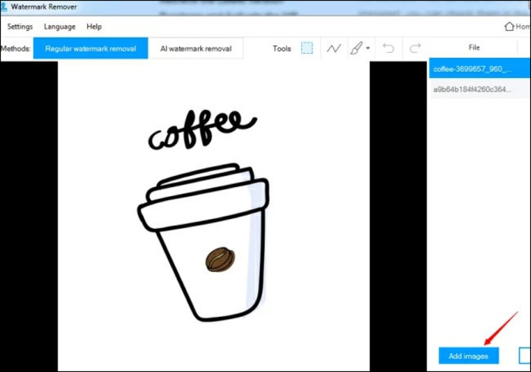Click the redo arrow icon

tap(415, 48)
